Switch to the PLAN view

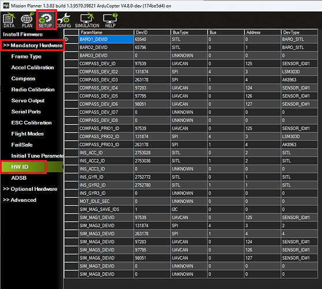(x=27, y=20)
